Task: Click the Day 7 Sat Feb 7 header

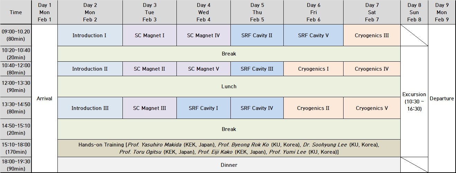Action: (x=372, y=12)
